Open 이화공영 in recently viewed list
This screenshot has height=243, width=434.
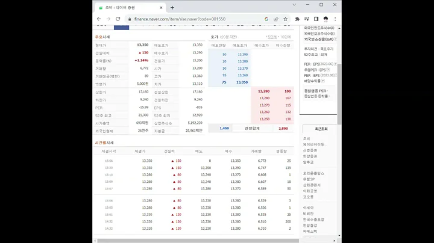[310, 191]
